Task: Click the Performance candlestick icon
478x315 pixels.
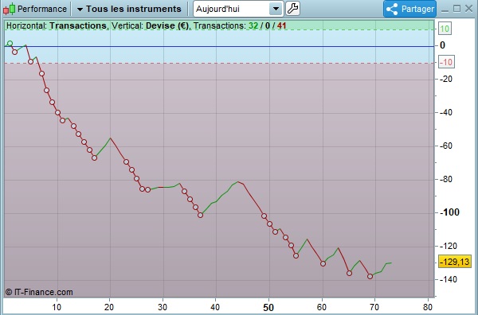Action: pos(9,9)
